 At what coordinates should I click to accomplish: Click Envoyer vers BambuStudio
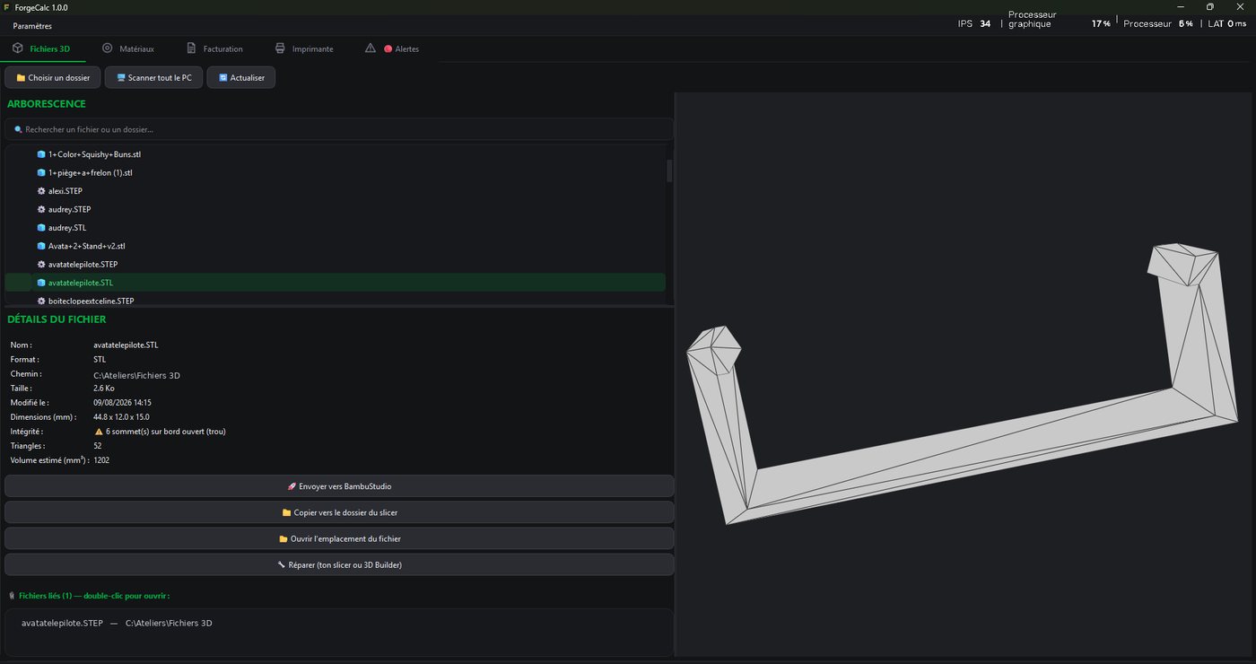339,485
